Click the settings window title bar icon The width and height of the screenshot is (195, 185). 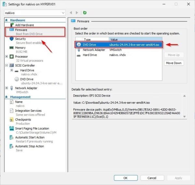coord(5,4)
